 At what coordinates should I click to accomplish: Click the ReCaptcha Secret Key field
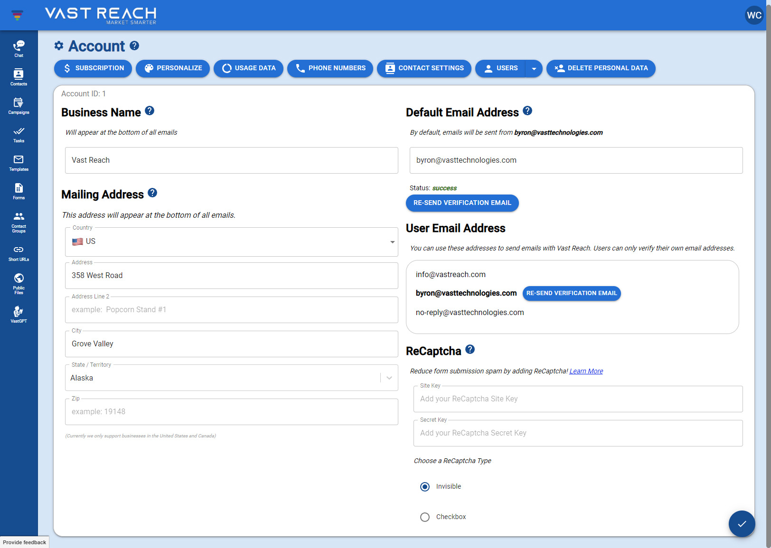[578, 433]
